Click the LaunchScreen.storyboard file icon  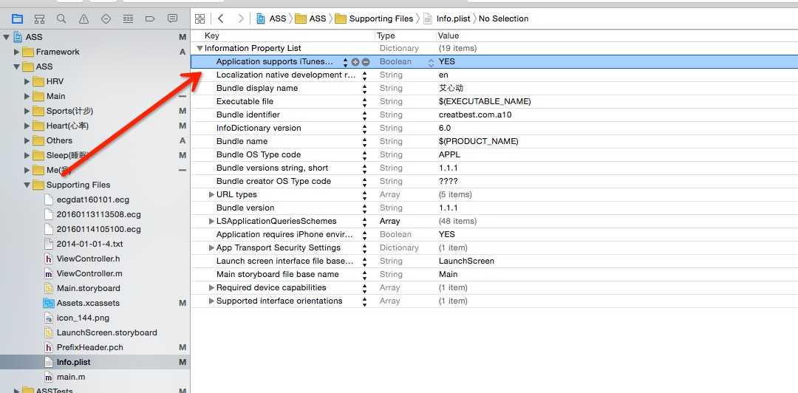pyautogui.click(x=48, y=332)
